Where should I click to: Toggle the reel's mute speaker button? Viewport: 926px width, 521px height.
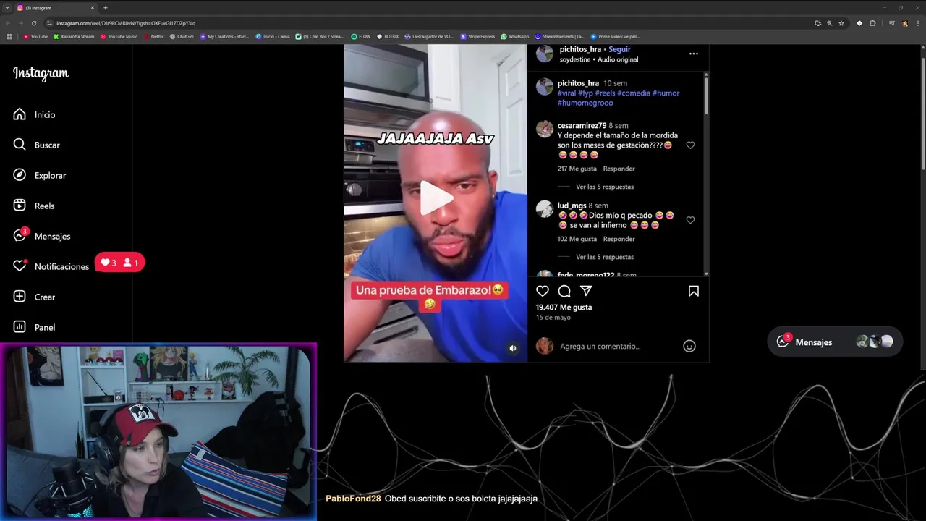pyautogui.click(x=513, y=348)
